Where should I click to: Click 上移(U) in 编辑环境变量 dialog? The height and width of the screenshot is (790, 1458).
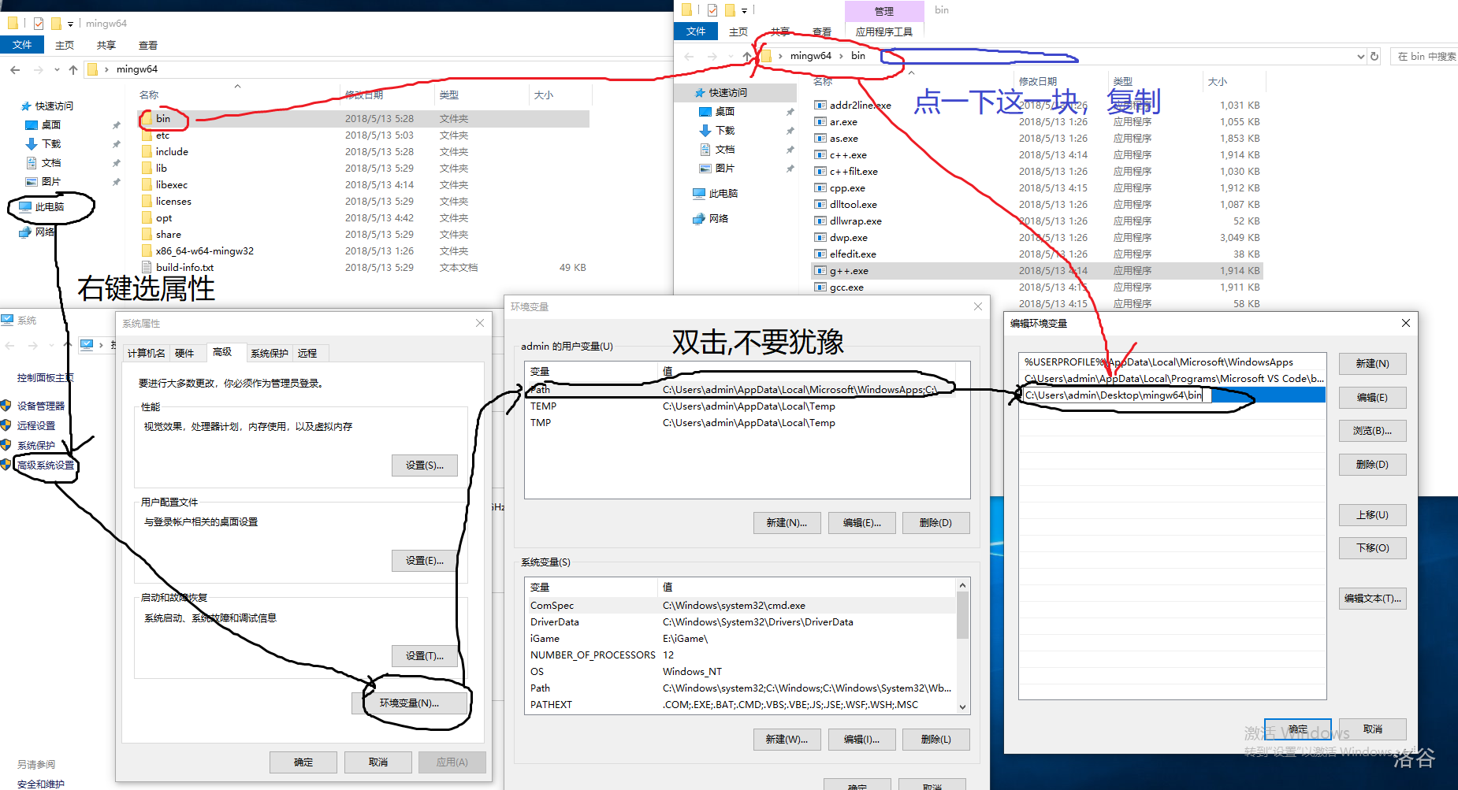[1372, 515]
